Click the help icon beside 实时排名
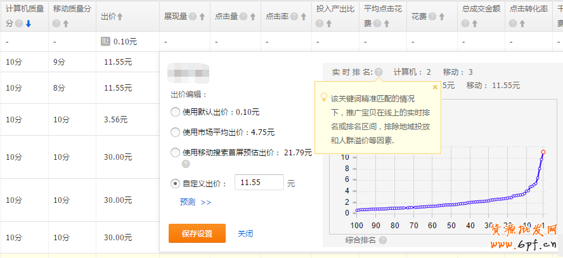 tap(379, 72)
